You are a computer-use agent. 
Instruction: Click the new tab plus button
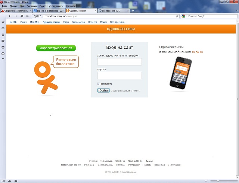pyautogui.click(x=133, y=11)
